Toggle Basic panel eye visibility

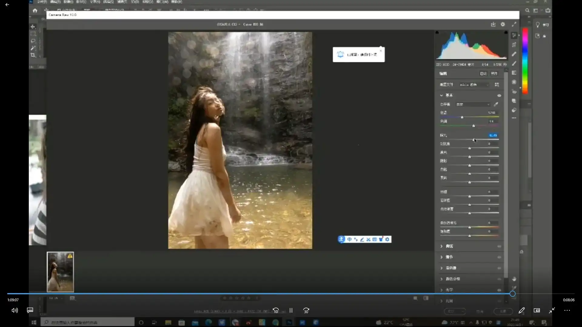pos(499,95)
